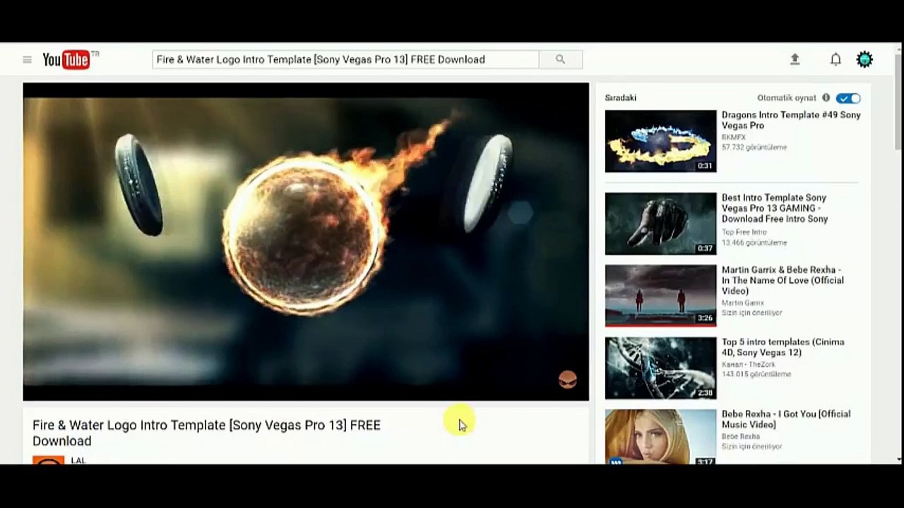Click the scrollbar down arrow

(x=898, y=459)
